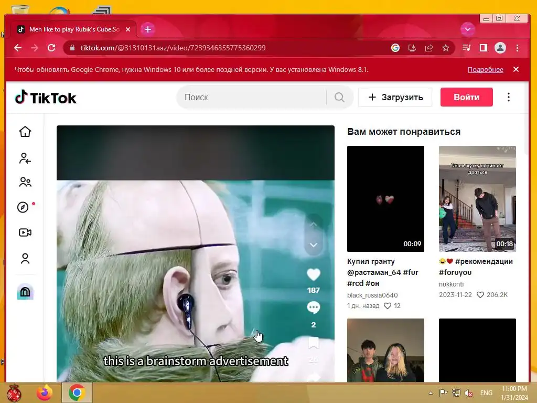Open a new tab with plus button
Screen dimensions: 537x403
147,29
